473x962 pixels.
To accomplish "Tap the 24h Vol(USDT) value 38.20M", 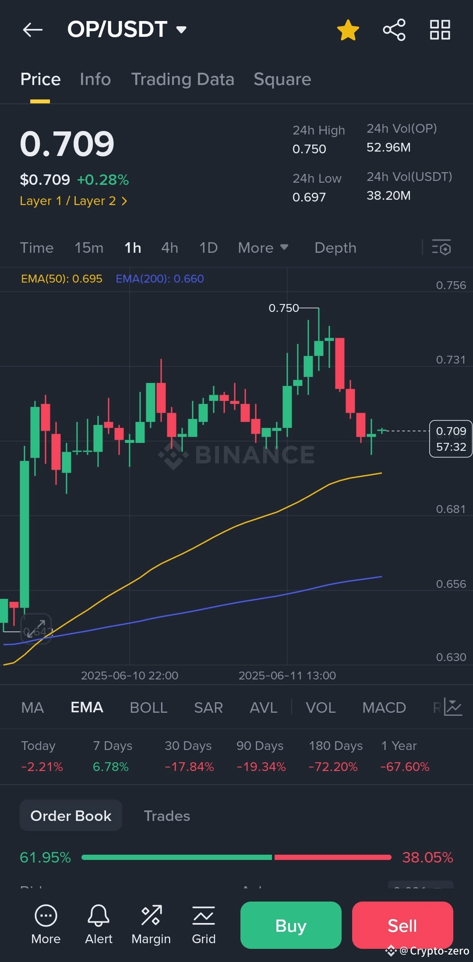I will click(x=388, y=195).
